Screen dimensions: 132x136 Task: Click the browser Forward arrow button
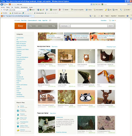[4, 4]
